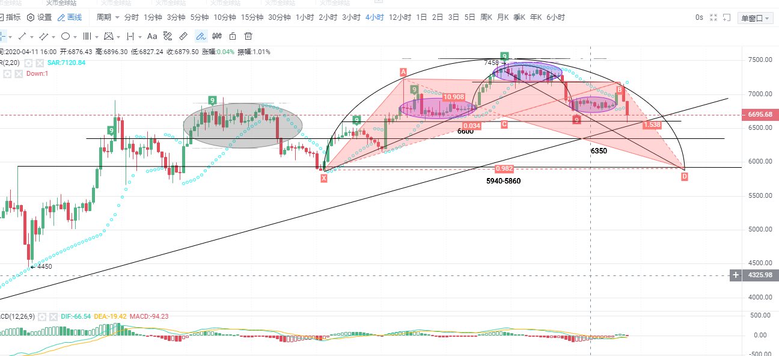Image resolution: width=779 pixels, height=356 pixels.
Task: Select the parallel channel drawing tool
Action: pyautogui.click(x=43, y=36)
